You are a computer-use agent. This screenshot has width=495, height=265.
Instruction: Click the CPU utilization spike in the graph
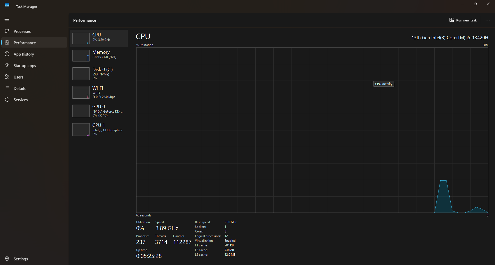click(443, 197)
